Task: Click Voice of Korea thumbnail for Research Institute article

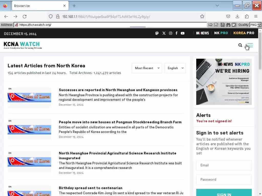Action: (29, 162)
